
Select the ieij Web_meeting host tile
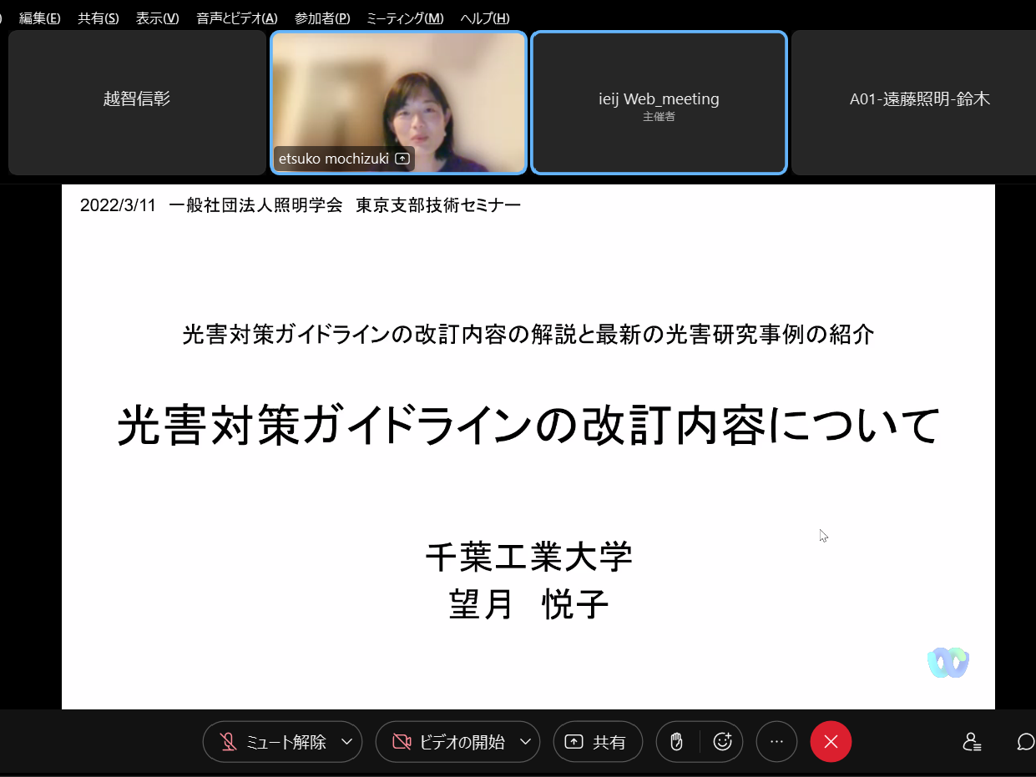(659, 103)
